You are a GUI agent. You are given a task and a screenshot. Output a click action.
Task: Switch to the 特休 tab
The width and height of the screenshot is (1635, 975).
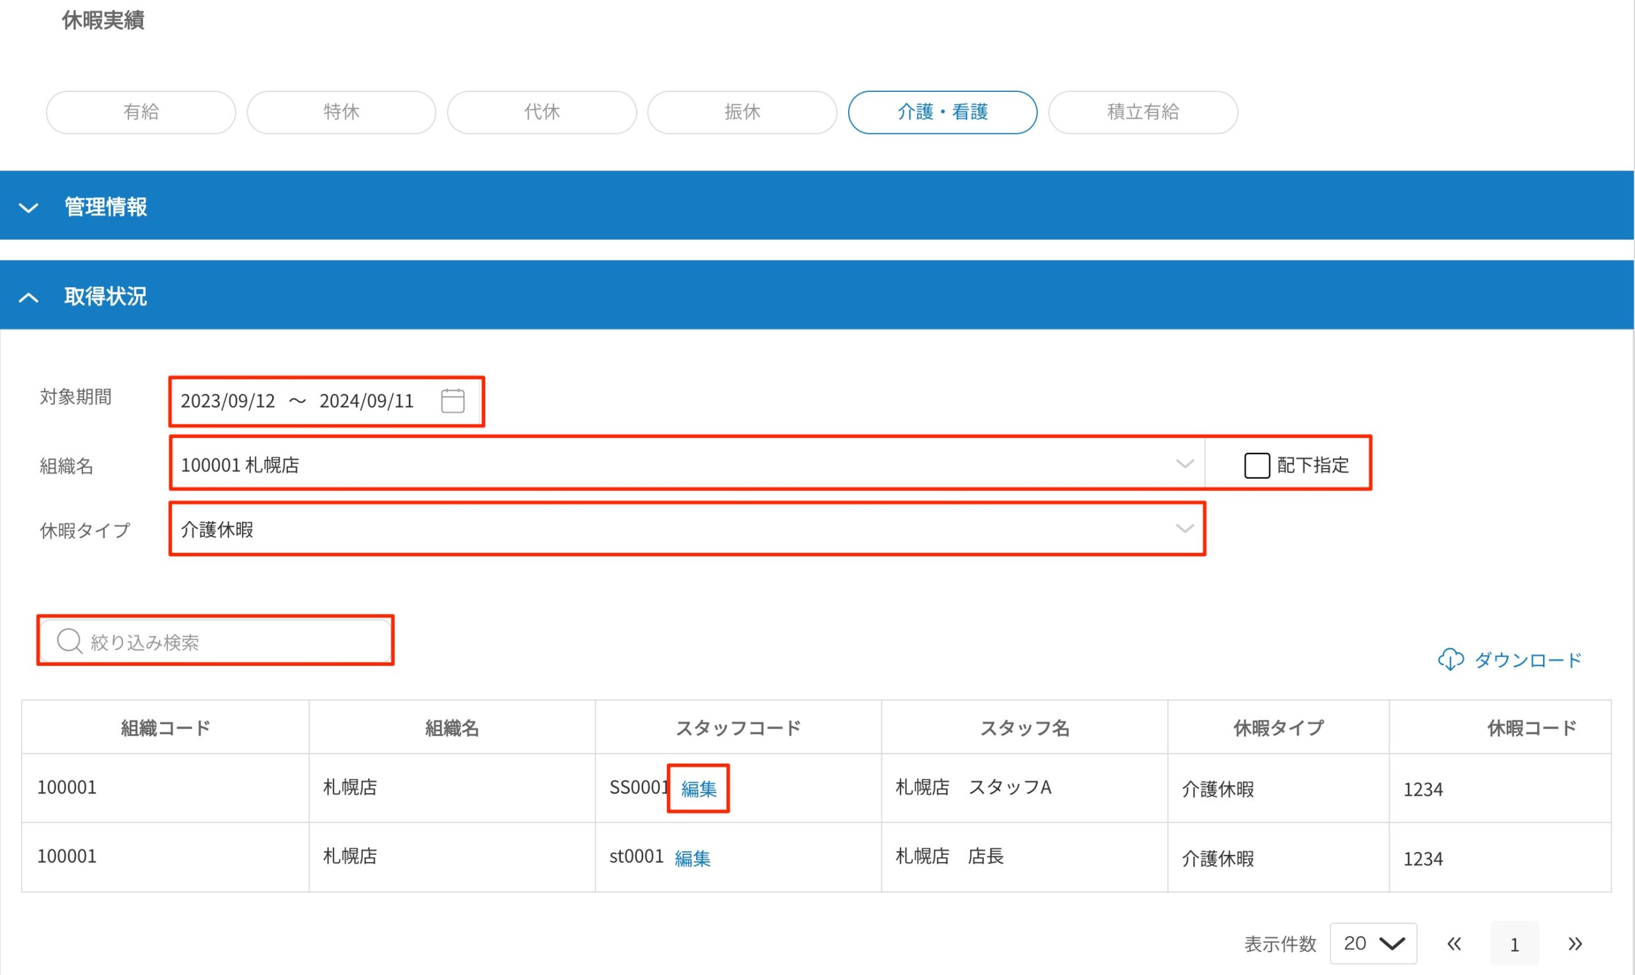coord(341,112)
